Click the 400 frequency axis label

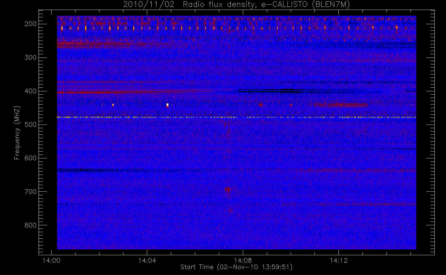(x=30, y=91)
